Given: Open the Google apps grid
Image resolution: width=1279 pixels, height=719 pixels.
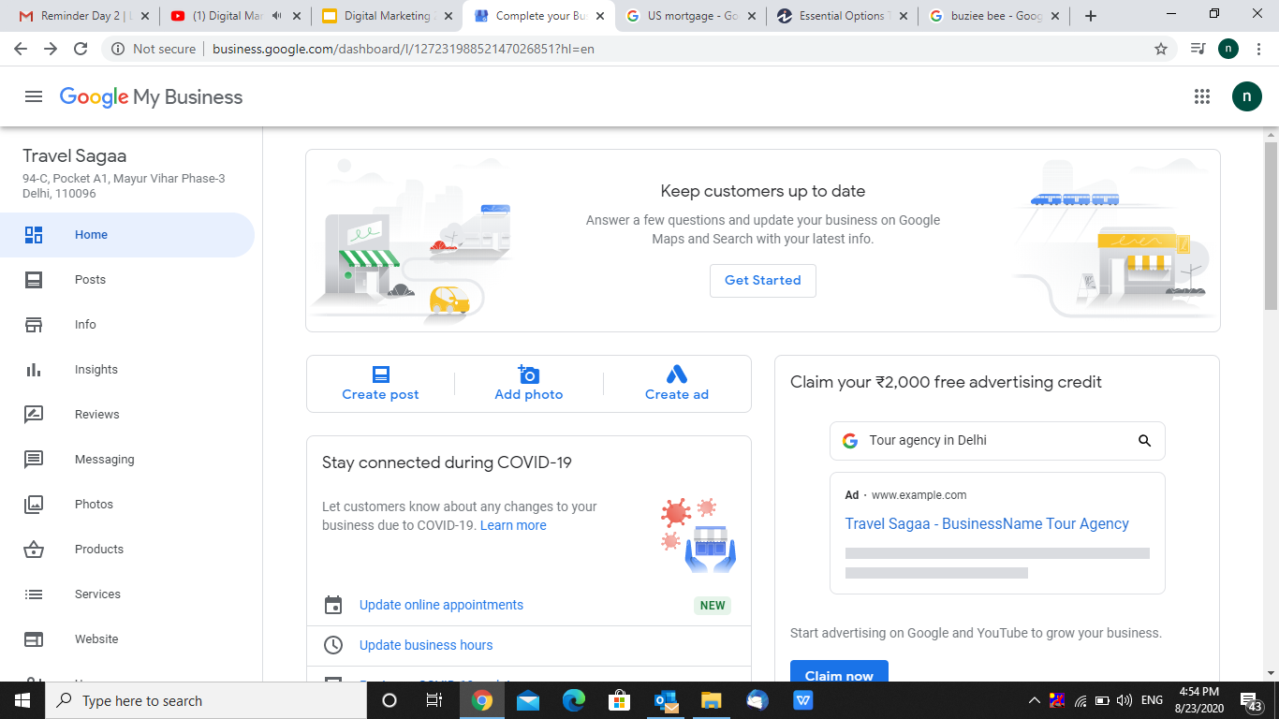Looking at the screenshot, I should 1202,96.
